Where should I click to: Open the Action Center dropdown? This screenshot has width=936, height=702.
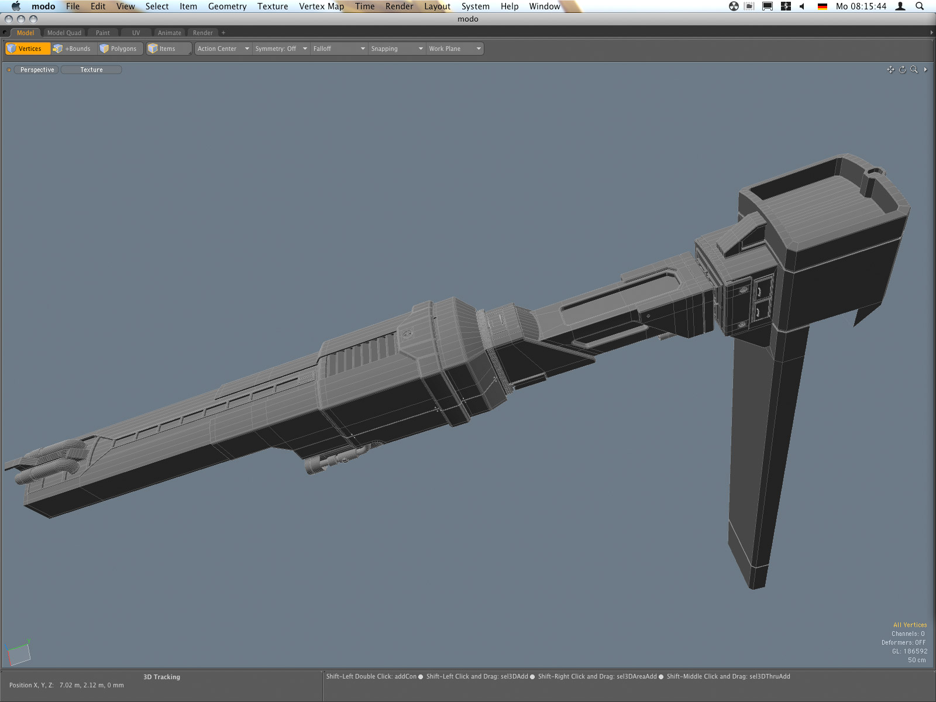[x=223, y=49]
